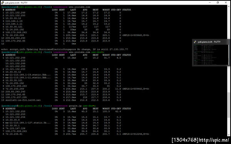
Task: Click address '72.14.234.41'
Action: 14,134
